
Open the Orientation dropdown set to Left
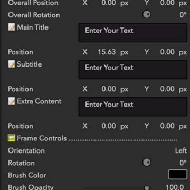[181, 150]
